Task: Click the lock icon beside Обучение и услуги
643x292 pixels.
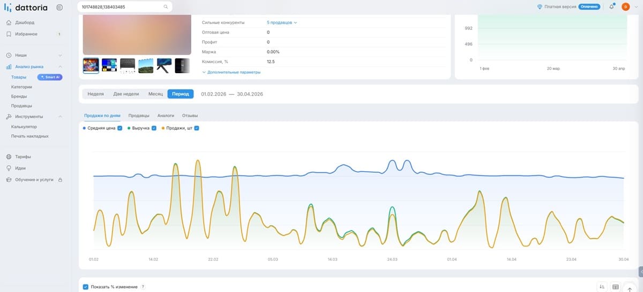Action: pyautogui.click(x=59, y=180)
